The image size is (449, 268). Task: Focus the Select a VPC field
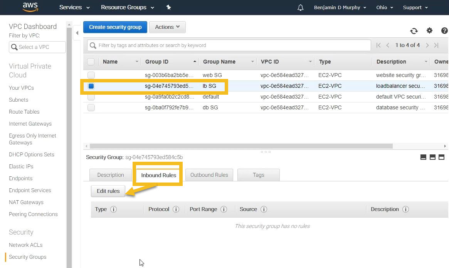37,47
